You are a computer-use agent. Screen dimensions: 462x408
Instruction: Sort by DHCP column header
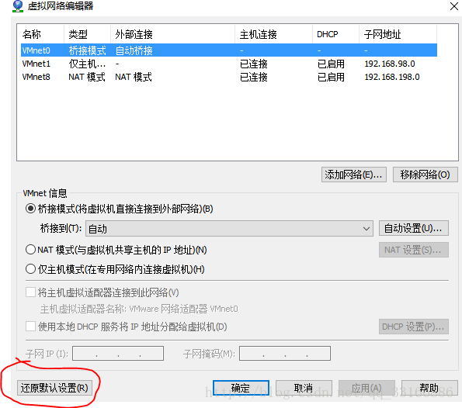(335, 34)
